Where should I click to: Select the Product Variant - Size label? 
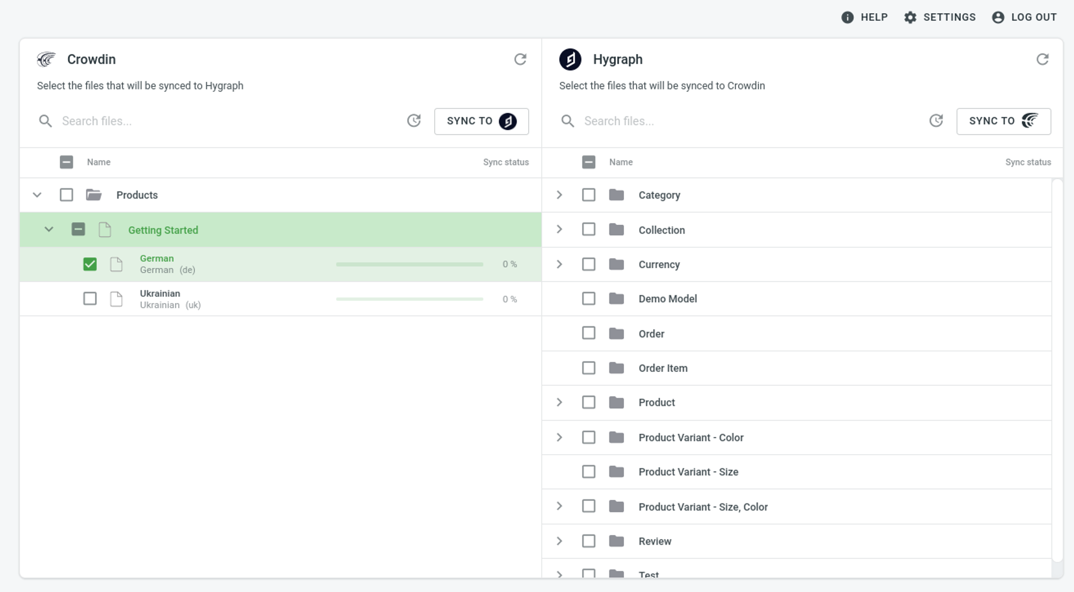tap(688, 472)
